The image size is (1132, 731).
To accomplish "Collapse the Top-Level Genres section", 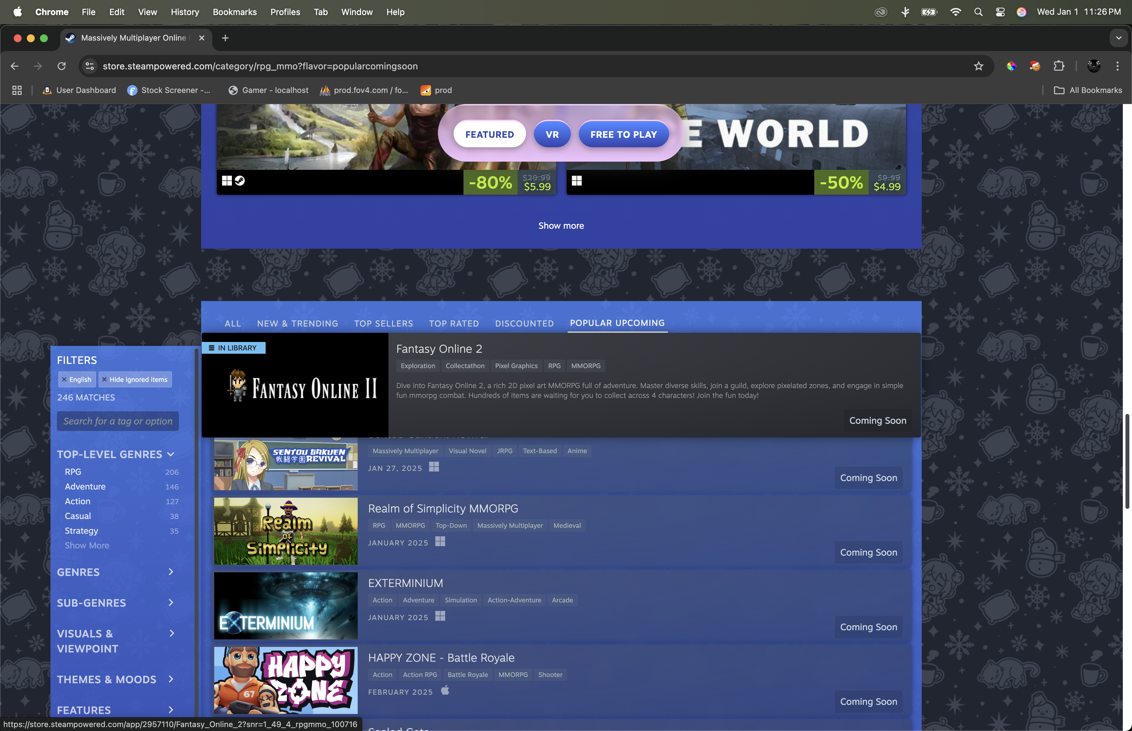I will (116, 454).
